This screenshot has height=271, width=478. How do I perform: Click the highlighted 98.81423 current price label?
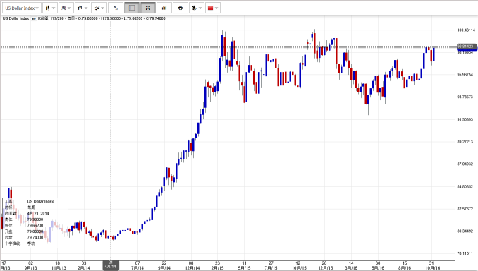click(x=467, y=47)
